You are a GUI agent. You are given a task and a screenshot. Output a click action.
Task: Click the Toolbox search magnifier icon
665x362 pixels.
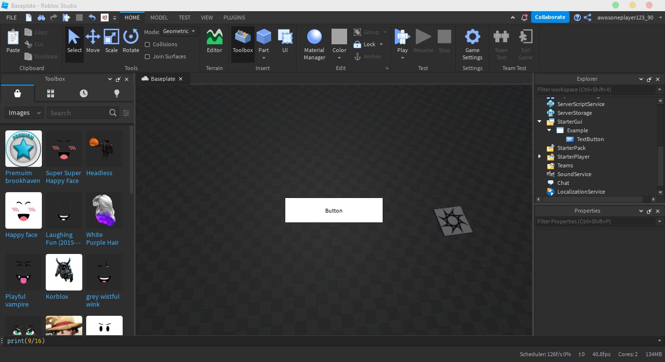113,113
